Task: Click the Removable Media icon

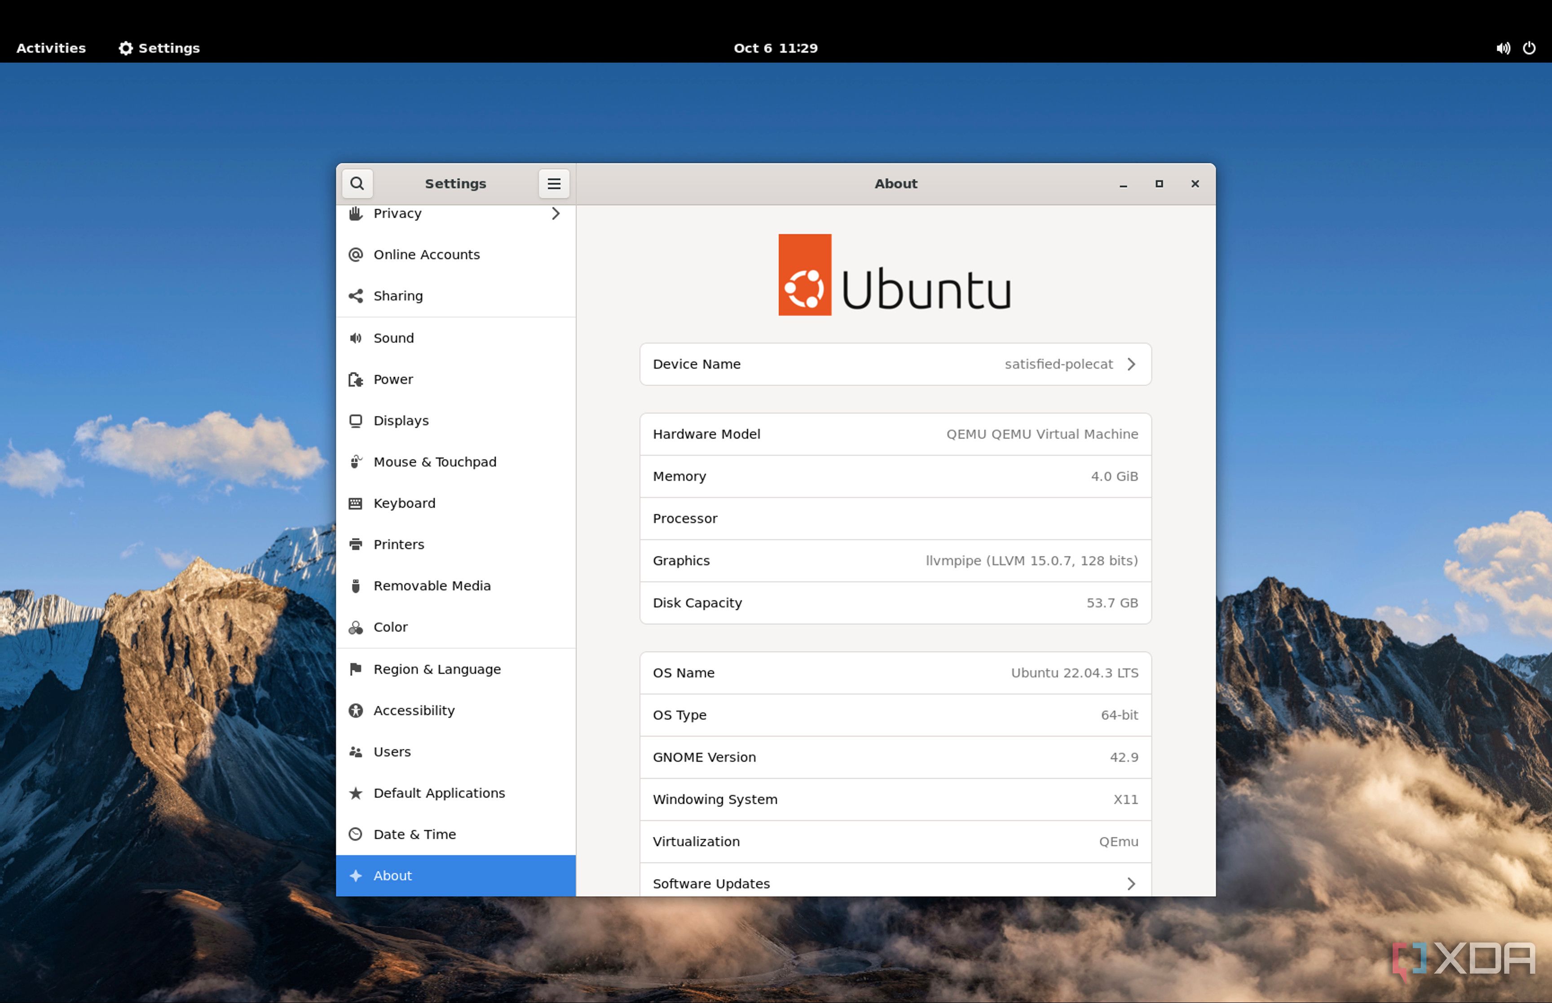Action: 356,585
